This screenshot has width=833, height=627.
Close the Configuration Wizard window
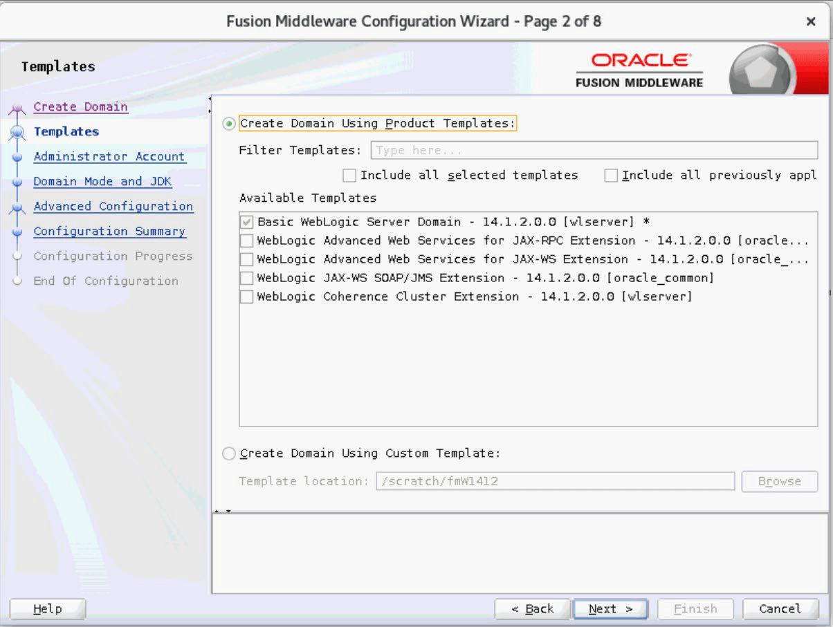(x=811, y=21)
